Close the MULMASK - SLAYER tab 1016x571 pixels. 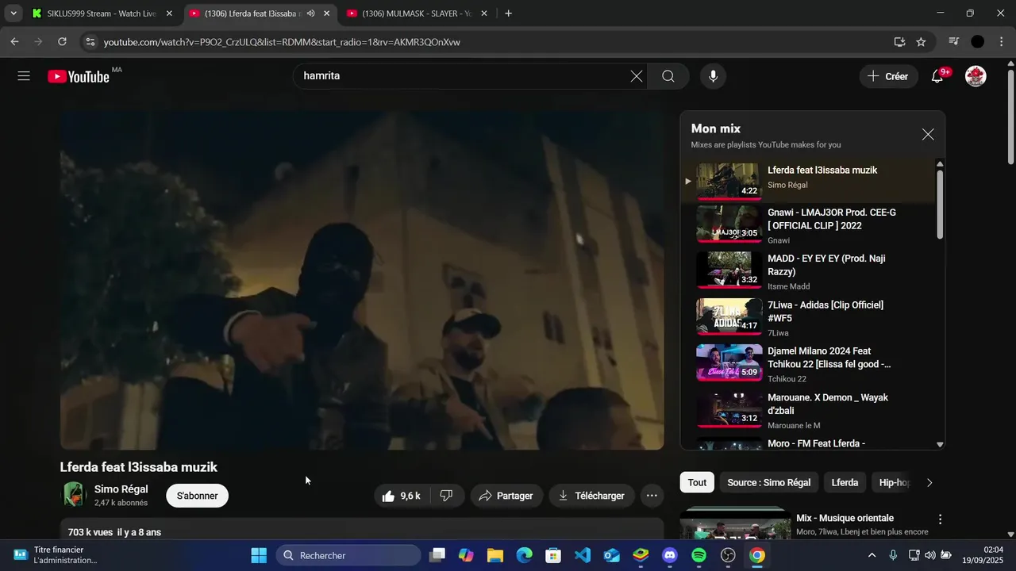[483, 13]
